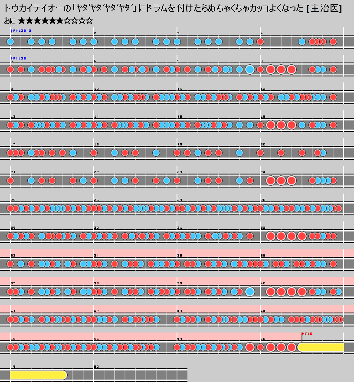Click measure number 2 label
The image size is (354, 382).
(95, 33)
